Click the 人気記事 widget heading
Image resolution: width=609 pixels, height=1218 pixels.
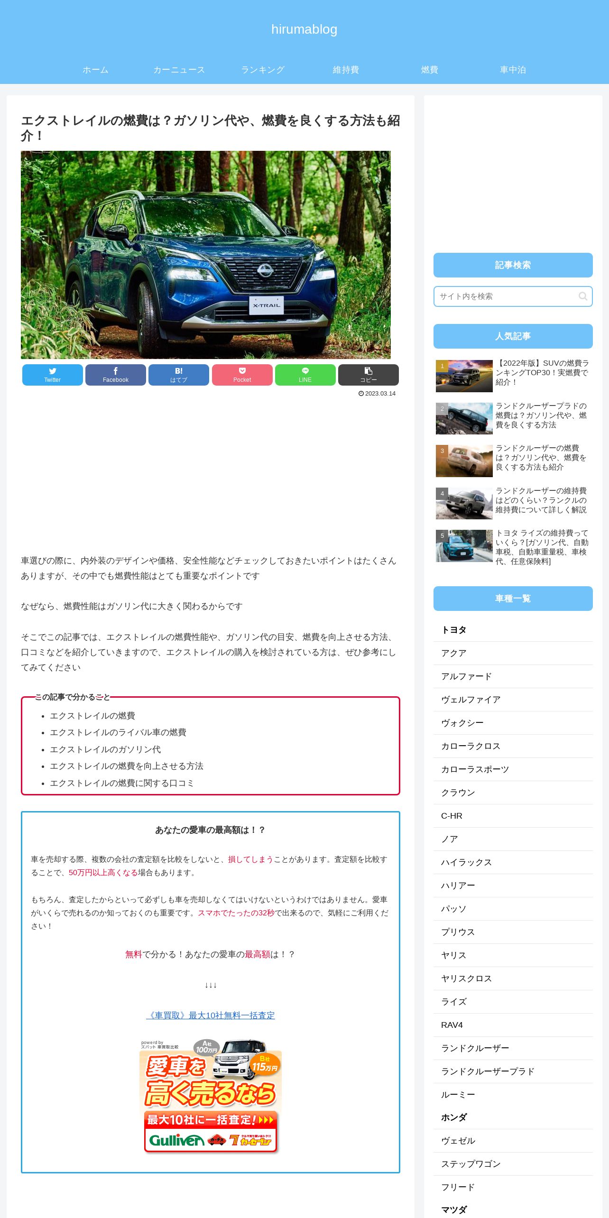tap(513, 336)
